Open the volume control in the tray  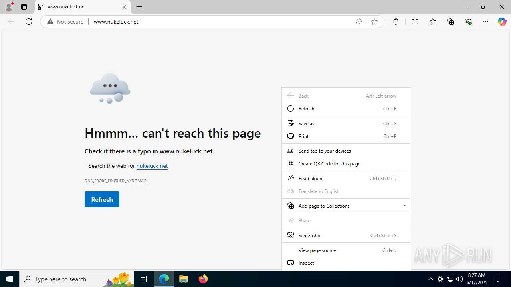pyautogui.click(x=460, y=279)
